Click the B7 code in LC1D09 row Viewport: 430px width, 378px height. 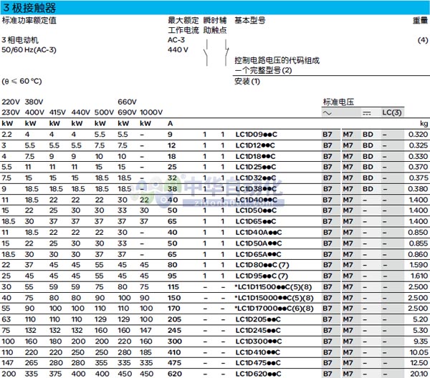pos(328,135)
